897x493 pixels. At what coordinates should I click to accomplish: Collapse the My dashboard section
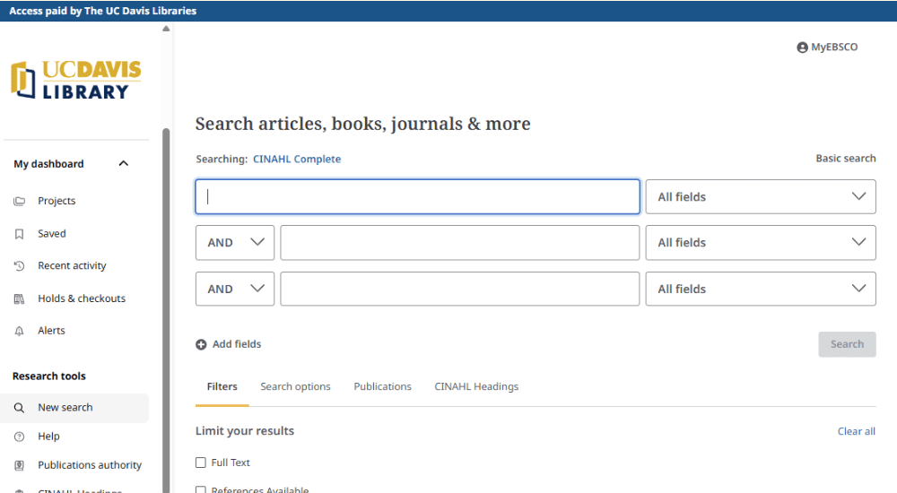coord(124,164)
